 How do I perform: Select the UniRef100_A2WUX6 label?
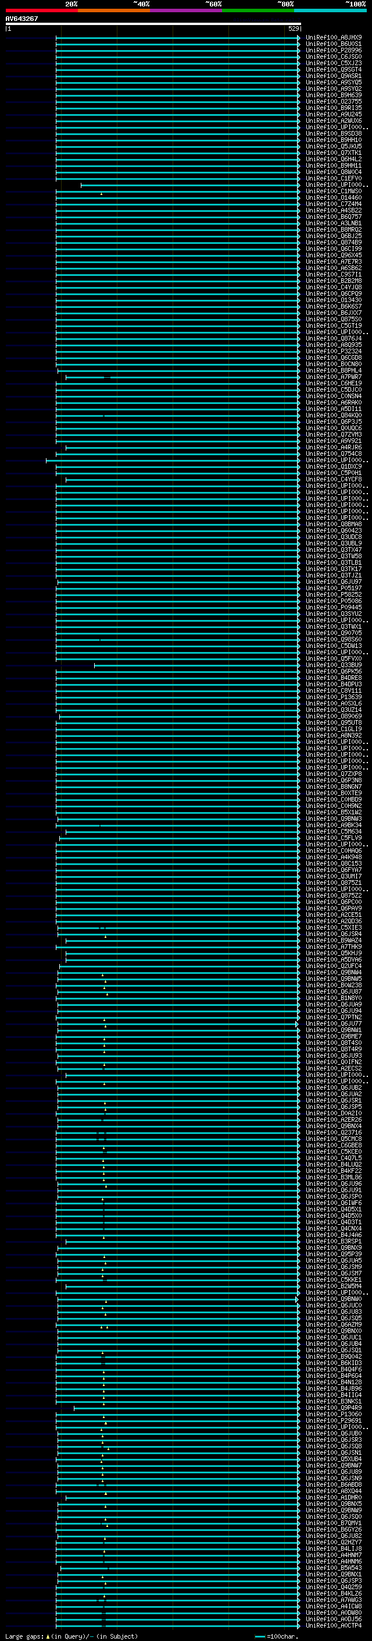pos(333,120)
